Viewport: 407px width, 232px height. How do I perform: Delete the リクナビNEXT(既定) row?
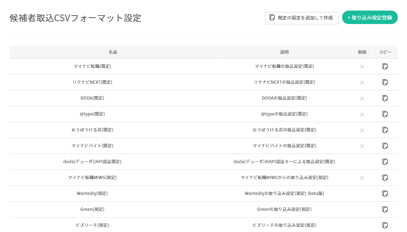tap(362, 83)
